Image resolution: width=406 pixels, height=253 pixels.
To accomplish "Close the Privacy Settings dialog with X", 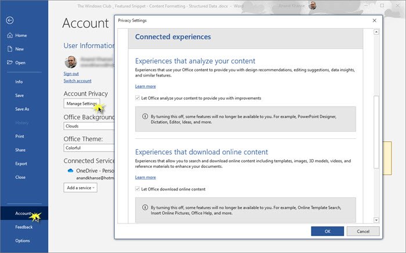I will pyautogui.click(x=375, y=20).
